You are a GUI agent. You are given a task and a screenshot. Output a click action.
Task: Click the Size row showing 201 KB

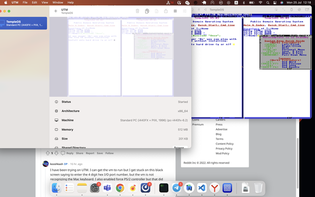(121, 139)
